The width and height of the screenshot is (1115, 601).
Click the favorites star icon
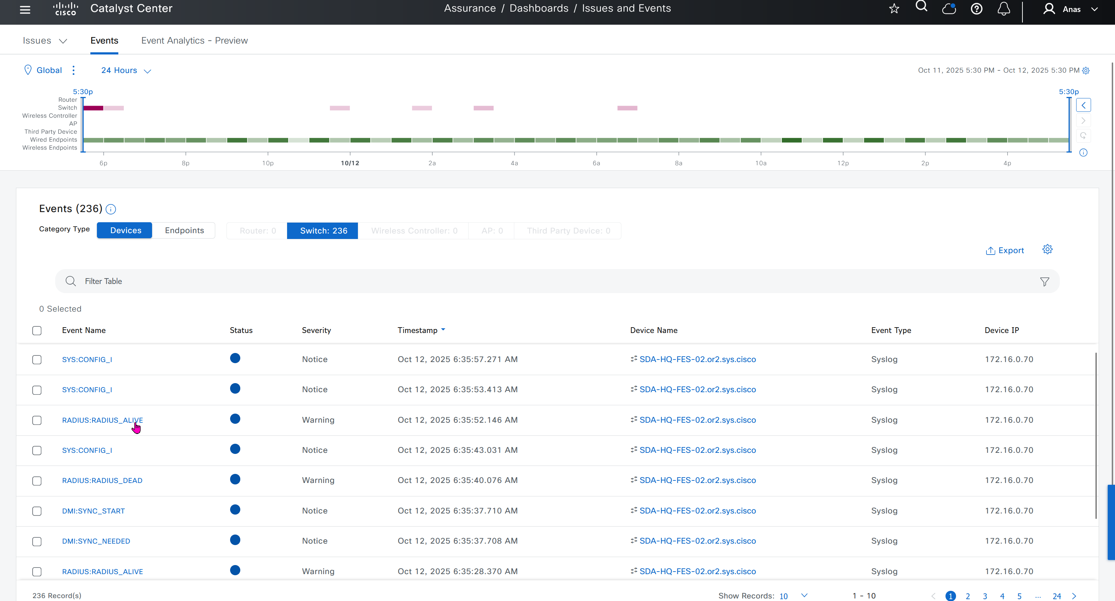point(894,9)
